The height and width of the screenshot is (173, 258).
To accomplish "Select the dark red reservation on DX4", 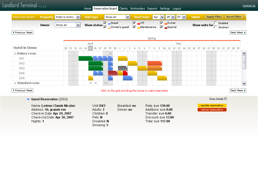I will (113, 73).
